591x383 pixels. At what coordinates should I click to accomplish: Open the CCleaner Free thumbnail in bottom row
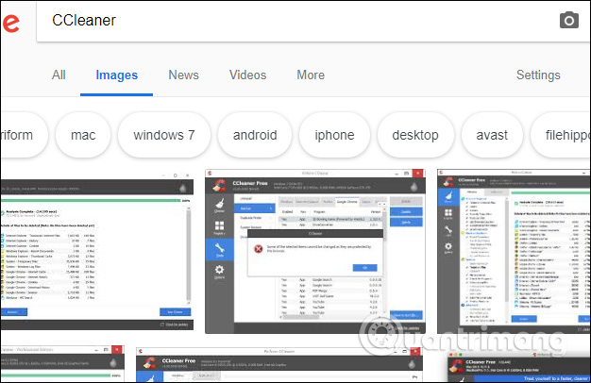click(279, 364)
